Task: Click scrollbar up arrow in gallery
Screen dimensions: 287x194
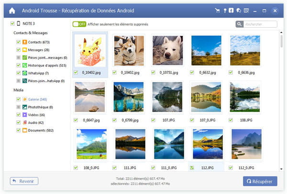Action: 281,32
